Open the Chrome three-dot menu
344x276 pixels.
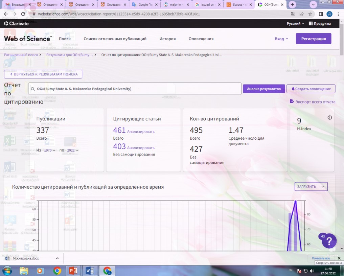point(338,14)
